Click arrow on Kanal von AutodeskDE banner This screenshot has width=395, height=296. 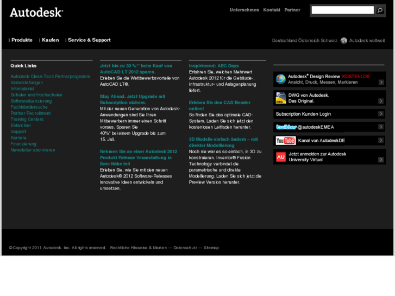[381, 140]
